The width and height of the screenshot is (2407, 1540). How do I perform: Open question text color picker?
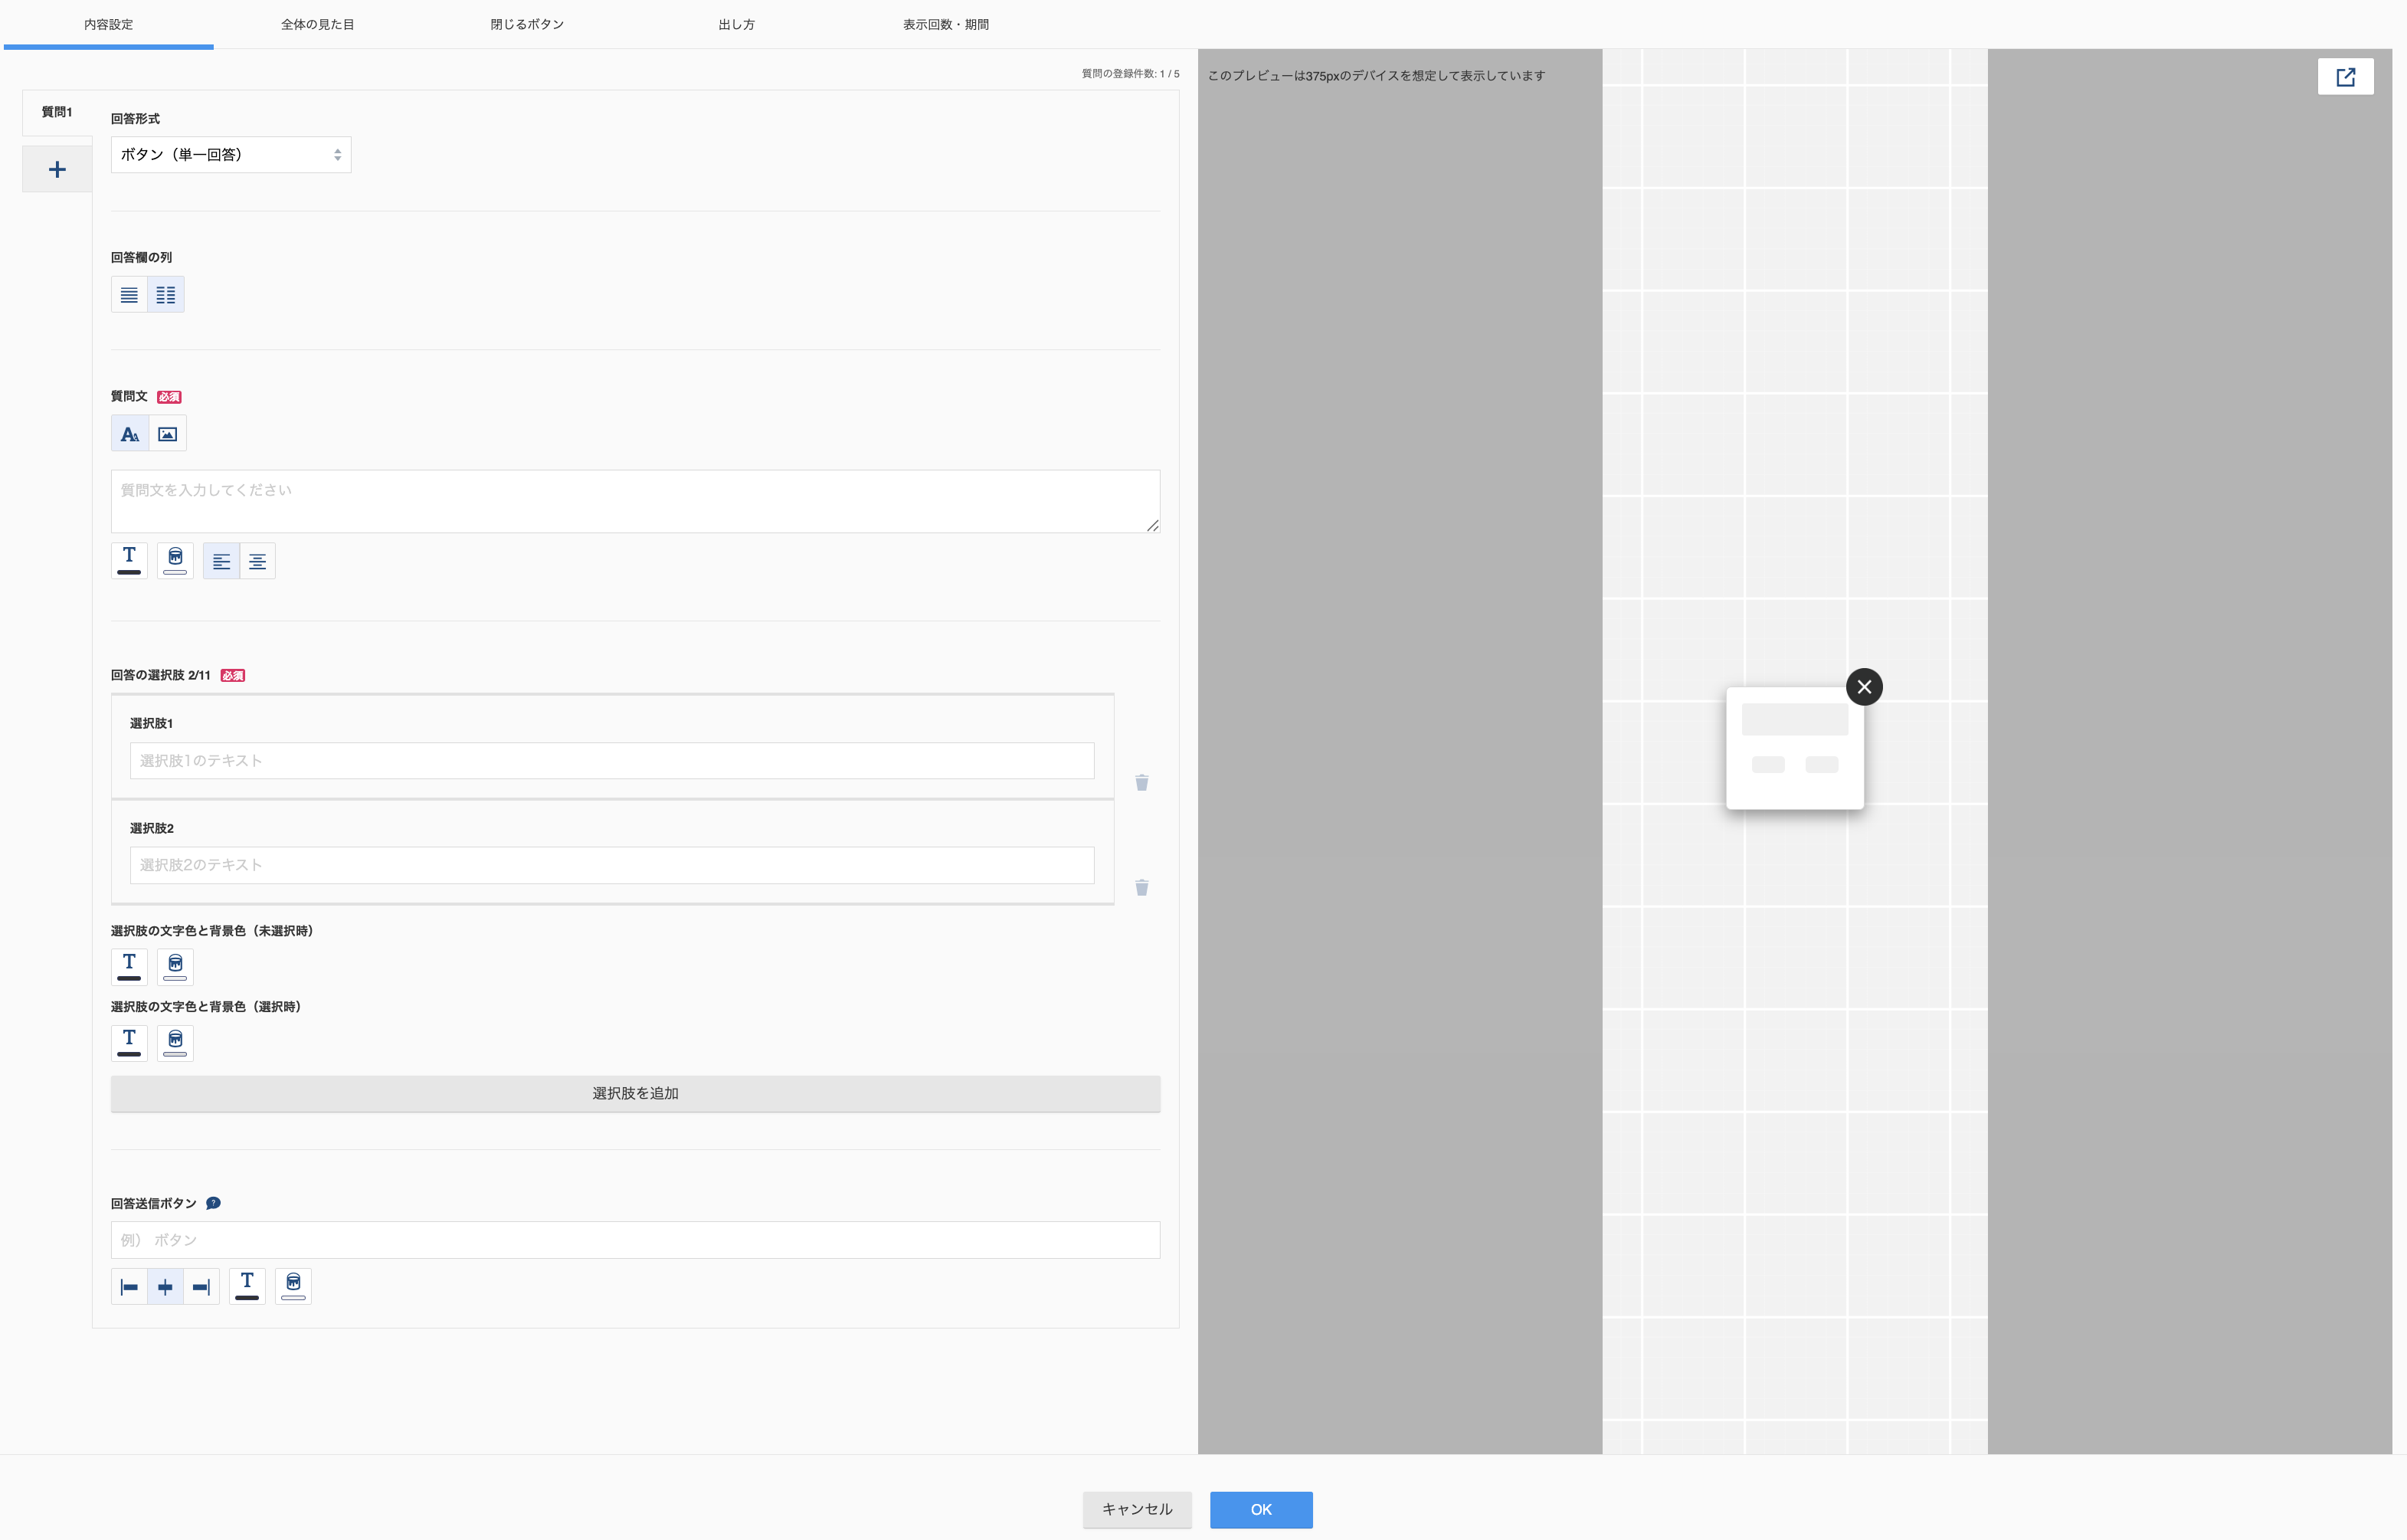[x=129, y=560]
